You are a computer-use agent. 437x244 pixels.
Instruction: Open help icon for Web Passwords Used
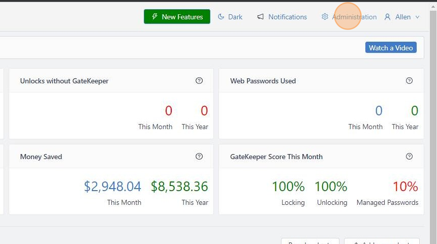pos(409,81)
